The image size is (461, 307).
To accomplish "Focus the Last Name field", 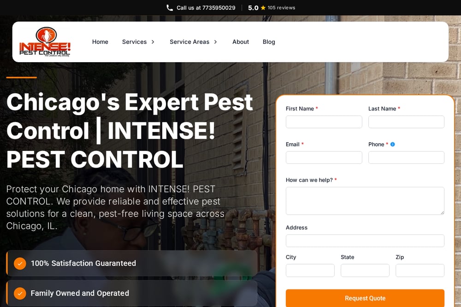I will point(406,122).
